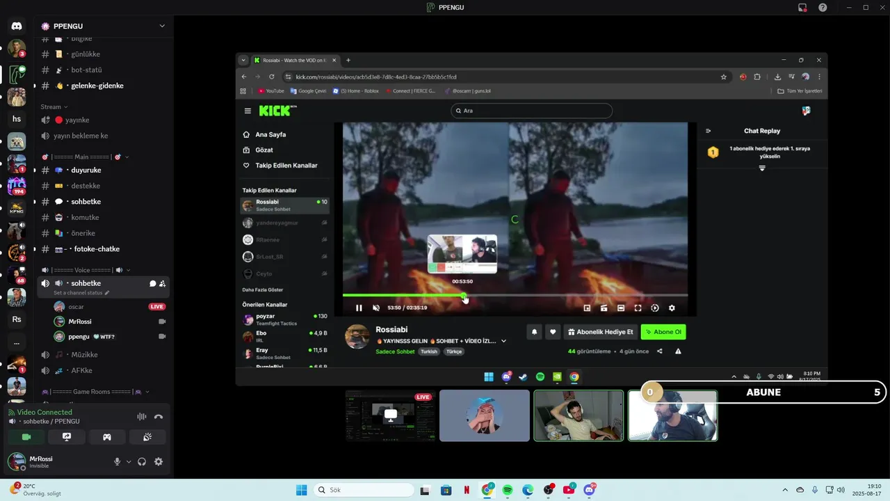Open Discord from the taskbar

[x=590, y=490]
